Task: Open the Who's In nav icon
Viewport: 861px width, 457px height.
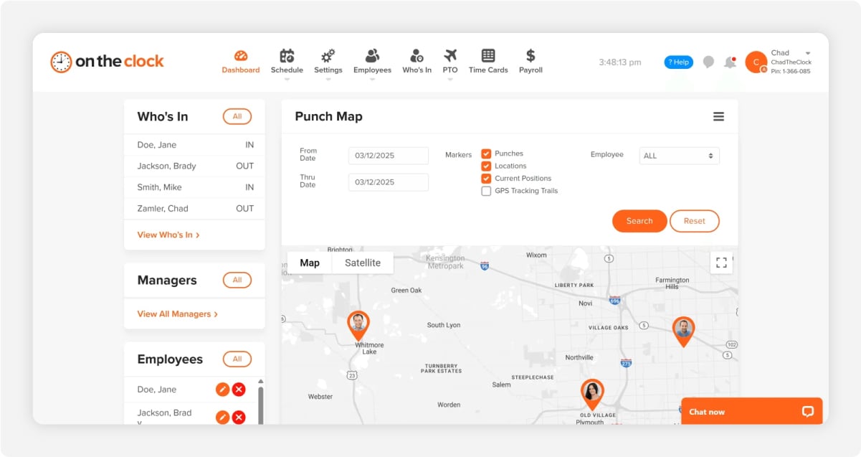Action: coord(417,55)
